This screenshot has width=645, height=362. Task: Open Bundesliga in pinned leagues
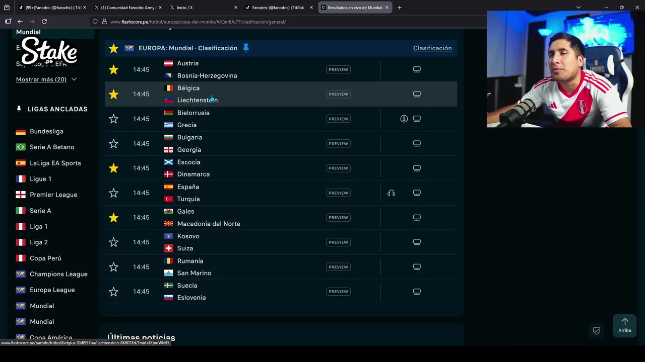tap(46, 131)
